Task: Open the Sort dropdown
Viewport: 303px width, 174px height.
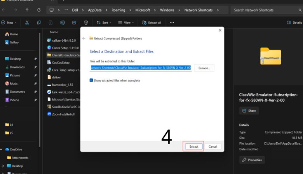Action: [104, 23]
